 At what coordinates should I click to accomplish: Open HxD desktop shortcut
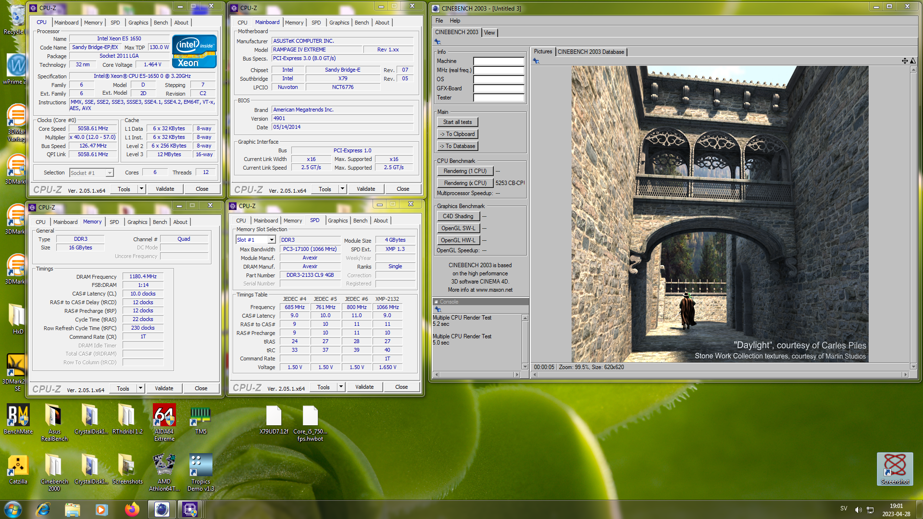pyautogui.click(x=17, y=318)
